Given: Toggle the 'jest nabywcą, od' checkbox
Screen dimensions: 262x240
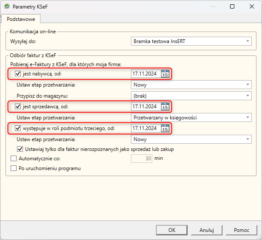Looking at the screenshot, I should tap(18, 74).
